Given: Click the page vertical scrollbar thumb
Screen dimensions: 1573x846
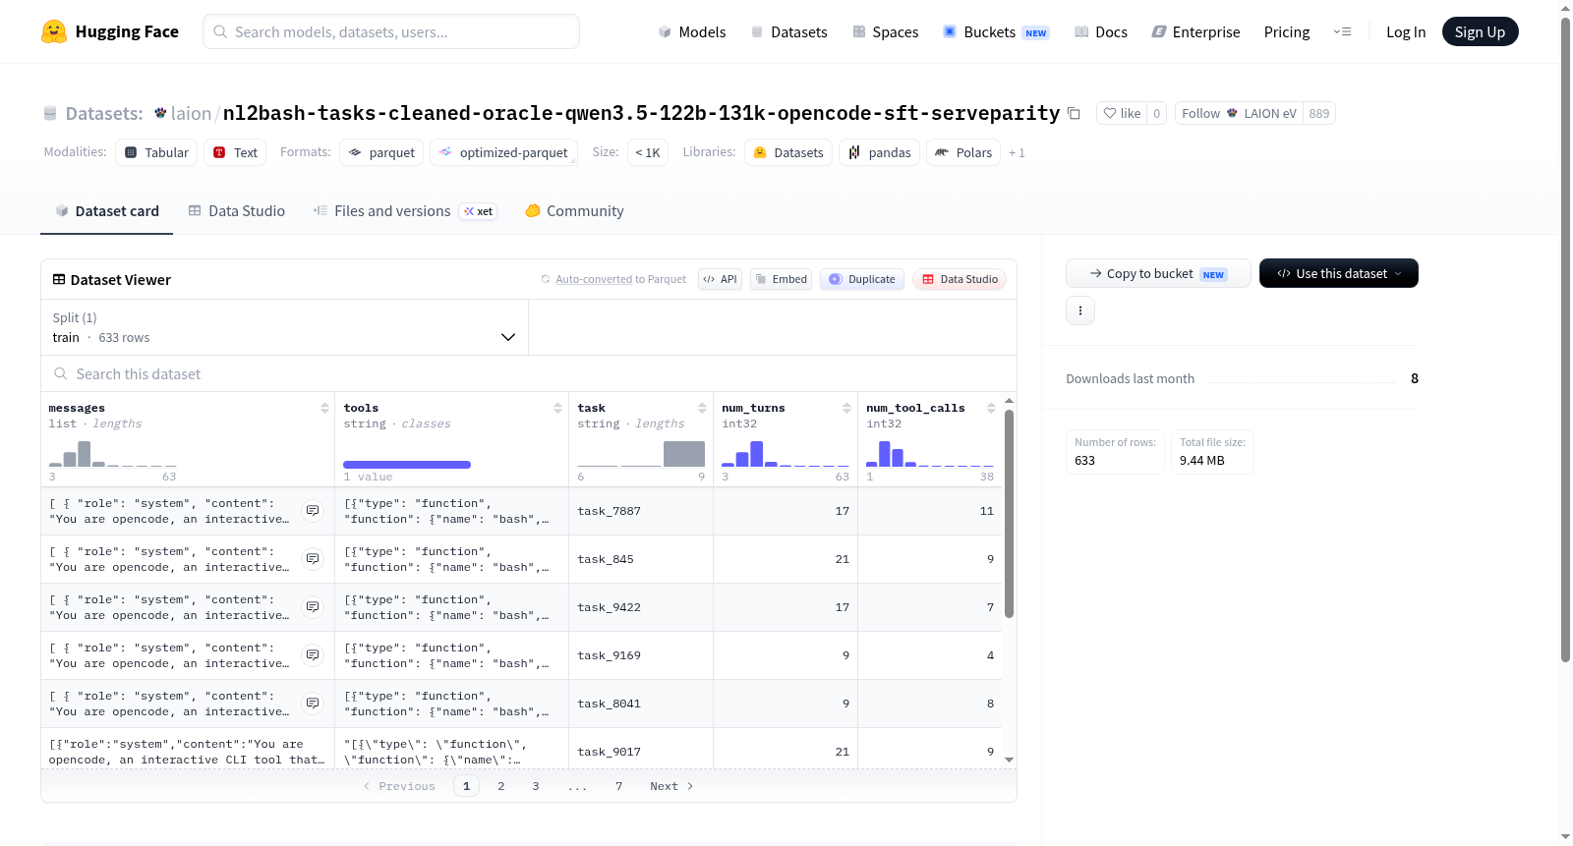Looking at the screenshot, I should 1565,339.
